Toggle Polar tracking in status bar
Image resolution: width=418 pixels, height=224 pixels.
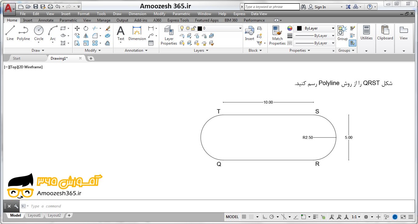click(272, 217)
